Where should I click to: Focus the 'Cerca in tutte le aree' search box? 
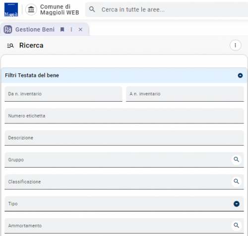coord(167,9)
